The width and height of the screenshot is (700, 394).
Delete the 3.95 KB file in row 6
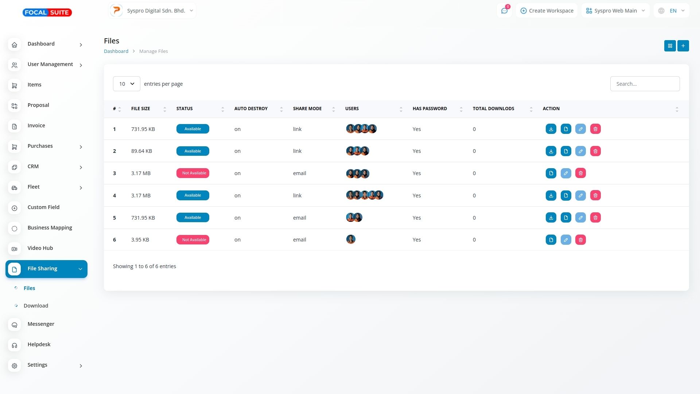[x=580, y=240]
